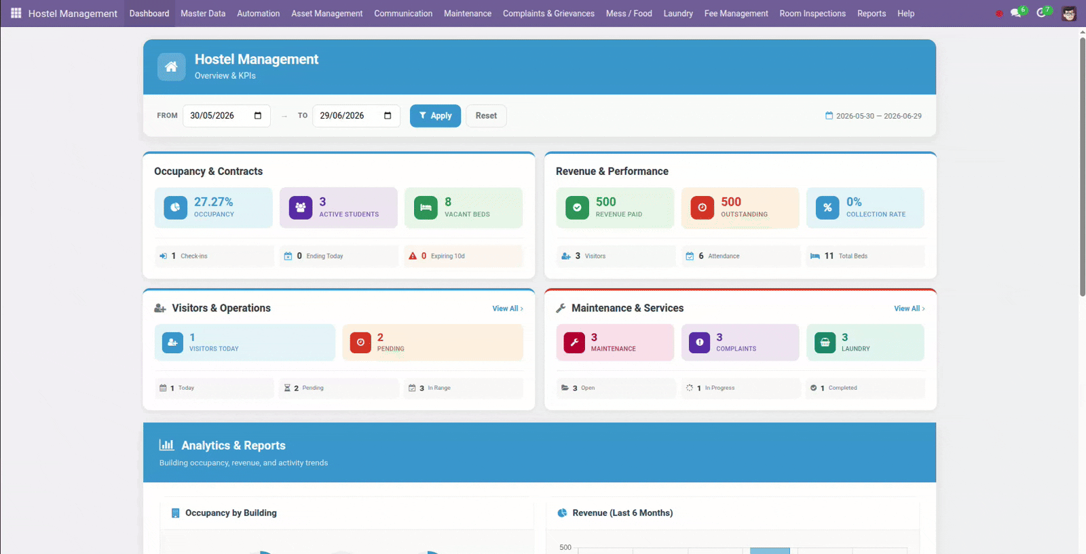Open the Maintenance menu in navbar
Image resolution: width=1086 pixels, height=554 pixels.
point(468,14)
